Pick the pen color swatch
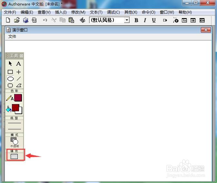Image resolution: width=217 pixels, height=183 pixels. pyautogui.click(x=18, y=98)
